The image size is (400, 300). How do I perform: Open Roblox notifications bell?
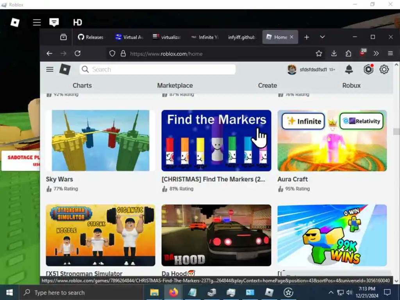pos(349,70)
